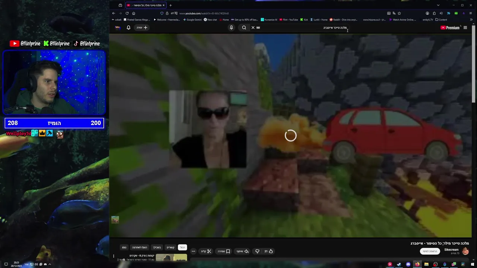Image resolution: width=477 pixels, height=268 pixels.
Task: Click the loading video player area
Action: click(x=290, y=135)
